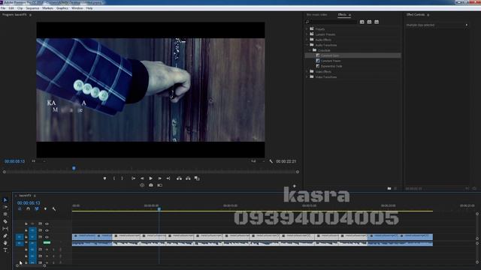Image resolution: width=481 pixels, height=270 pixels.
Task: Select the Hand tool
Action: (5, 243)
